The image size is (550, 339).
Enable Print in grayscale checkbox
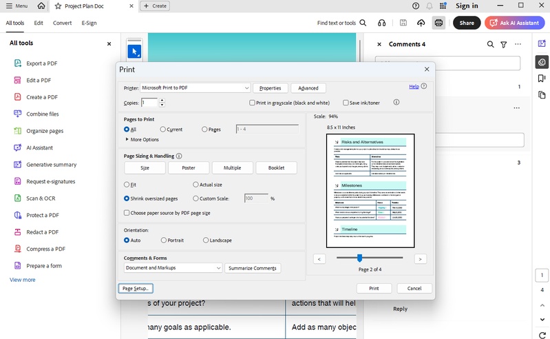click(x=253, y=103)
